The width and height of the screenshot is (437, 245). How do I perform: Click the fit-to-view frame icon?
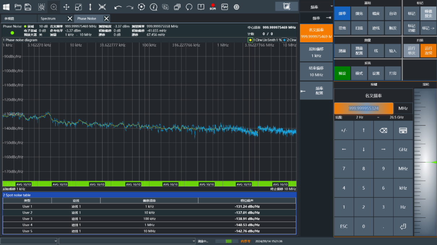tap(102, 7)
